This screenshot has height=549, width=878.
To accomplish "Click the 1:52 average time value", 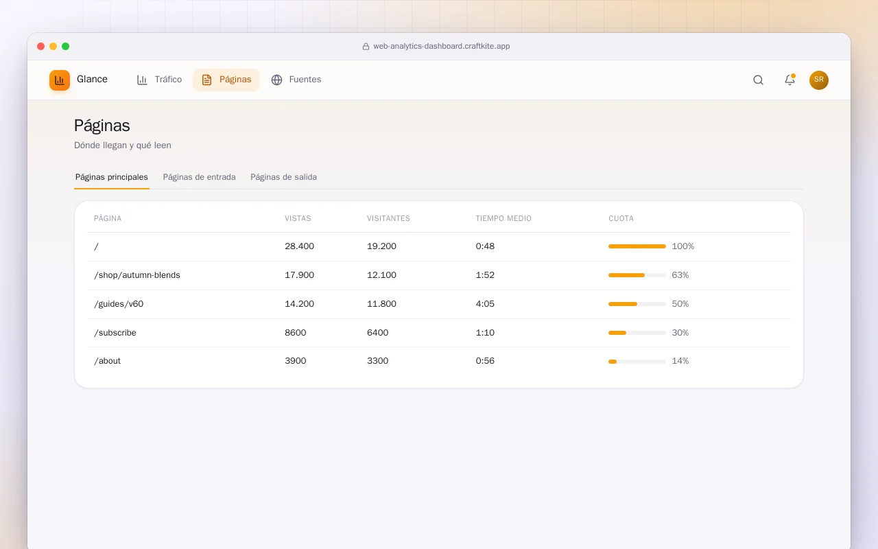I will pos(485,275).
